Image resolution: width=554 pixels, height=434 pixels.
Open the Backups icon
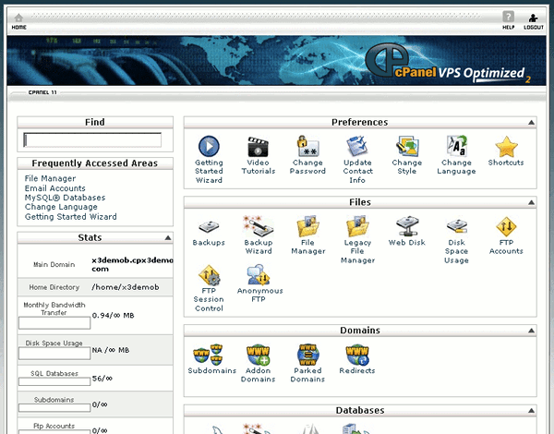pos(209,226)
